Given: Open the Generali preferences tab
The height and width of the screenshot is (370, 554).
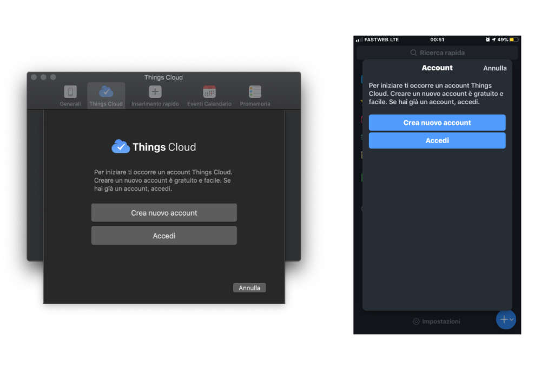Looking at the screenshot, I should (x=70, y=96).
